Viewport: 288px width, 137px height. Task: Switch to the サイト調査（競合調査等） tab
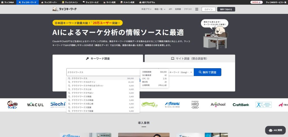[x=190, y=58]
